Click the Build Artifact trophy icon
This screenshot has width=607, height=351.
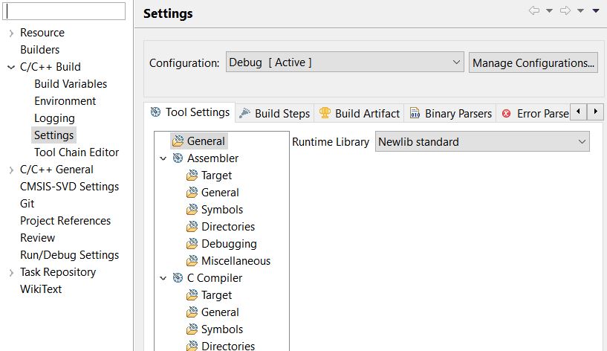click(325, 113)
